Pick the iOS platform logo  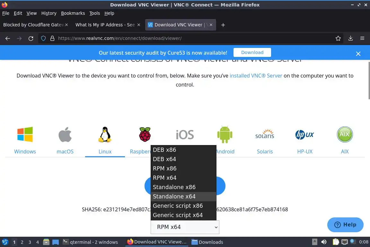(x=185, y=135)
